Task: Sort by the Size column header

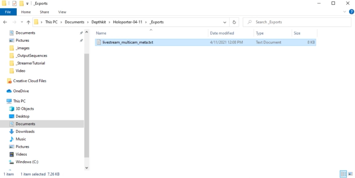Action: 297,33
